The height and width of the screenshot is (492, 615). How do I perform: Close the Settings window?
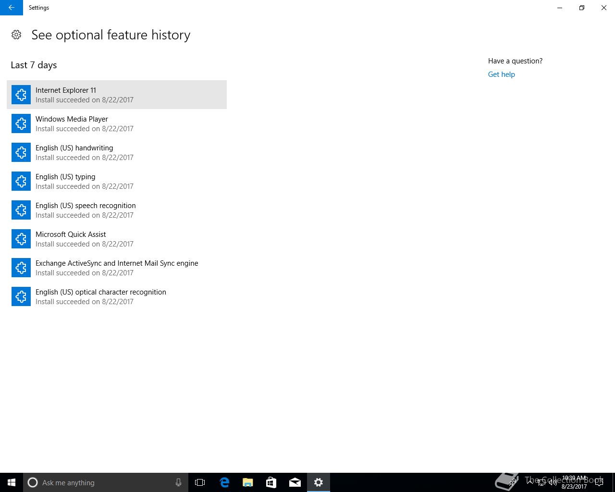click(x=604, y=8)
